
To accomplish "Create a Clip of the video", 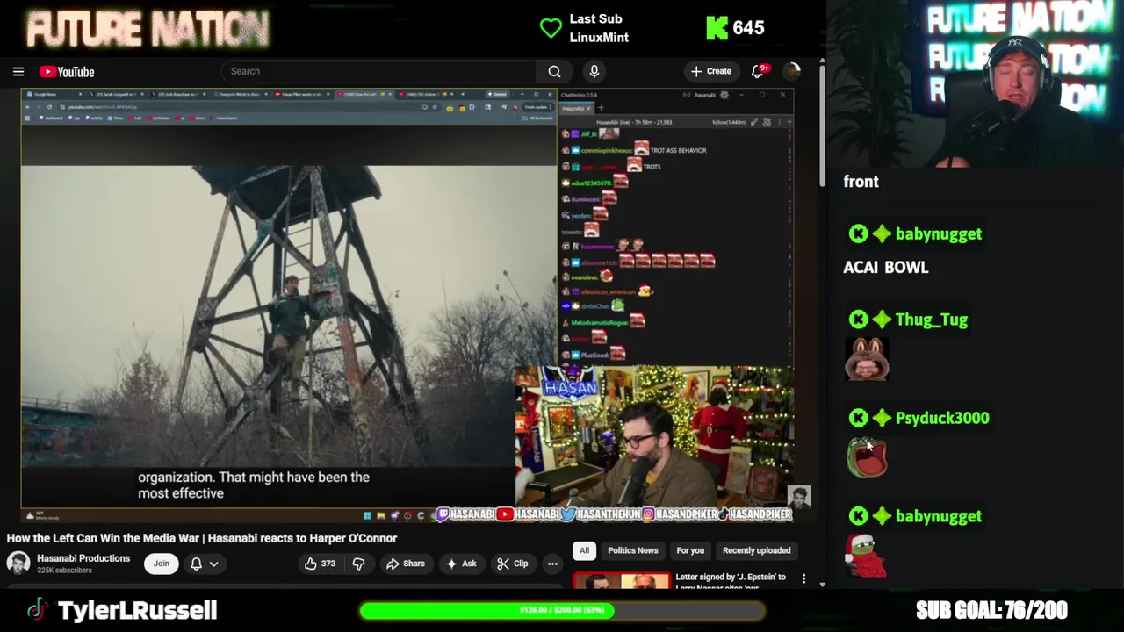I will [x=512, y=564].
